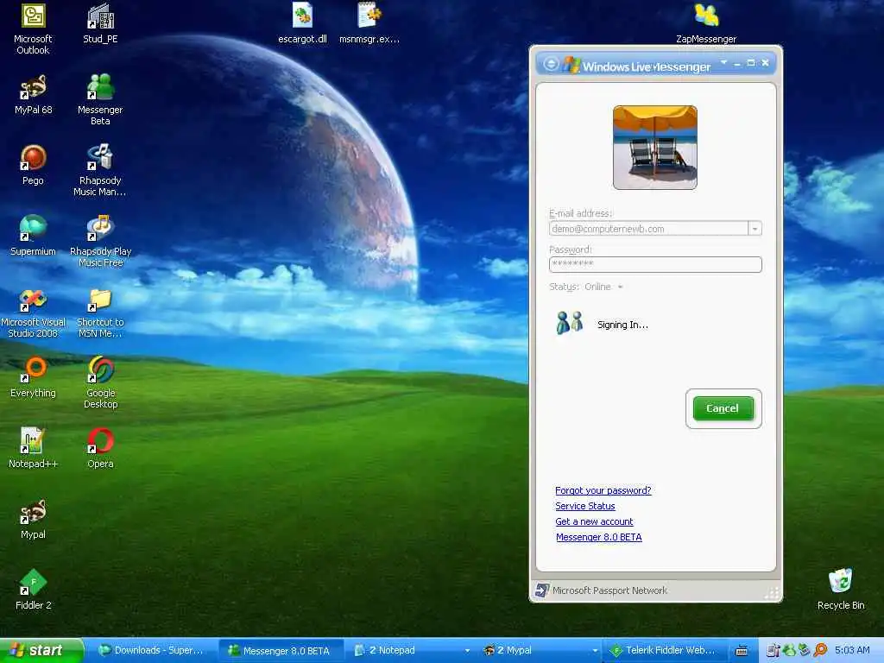Launch the Opera browser shortcut
The width and height of the screenshot is (884, 663).
100,448
